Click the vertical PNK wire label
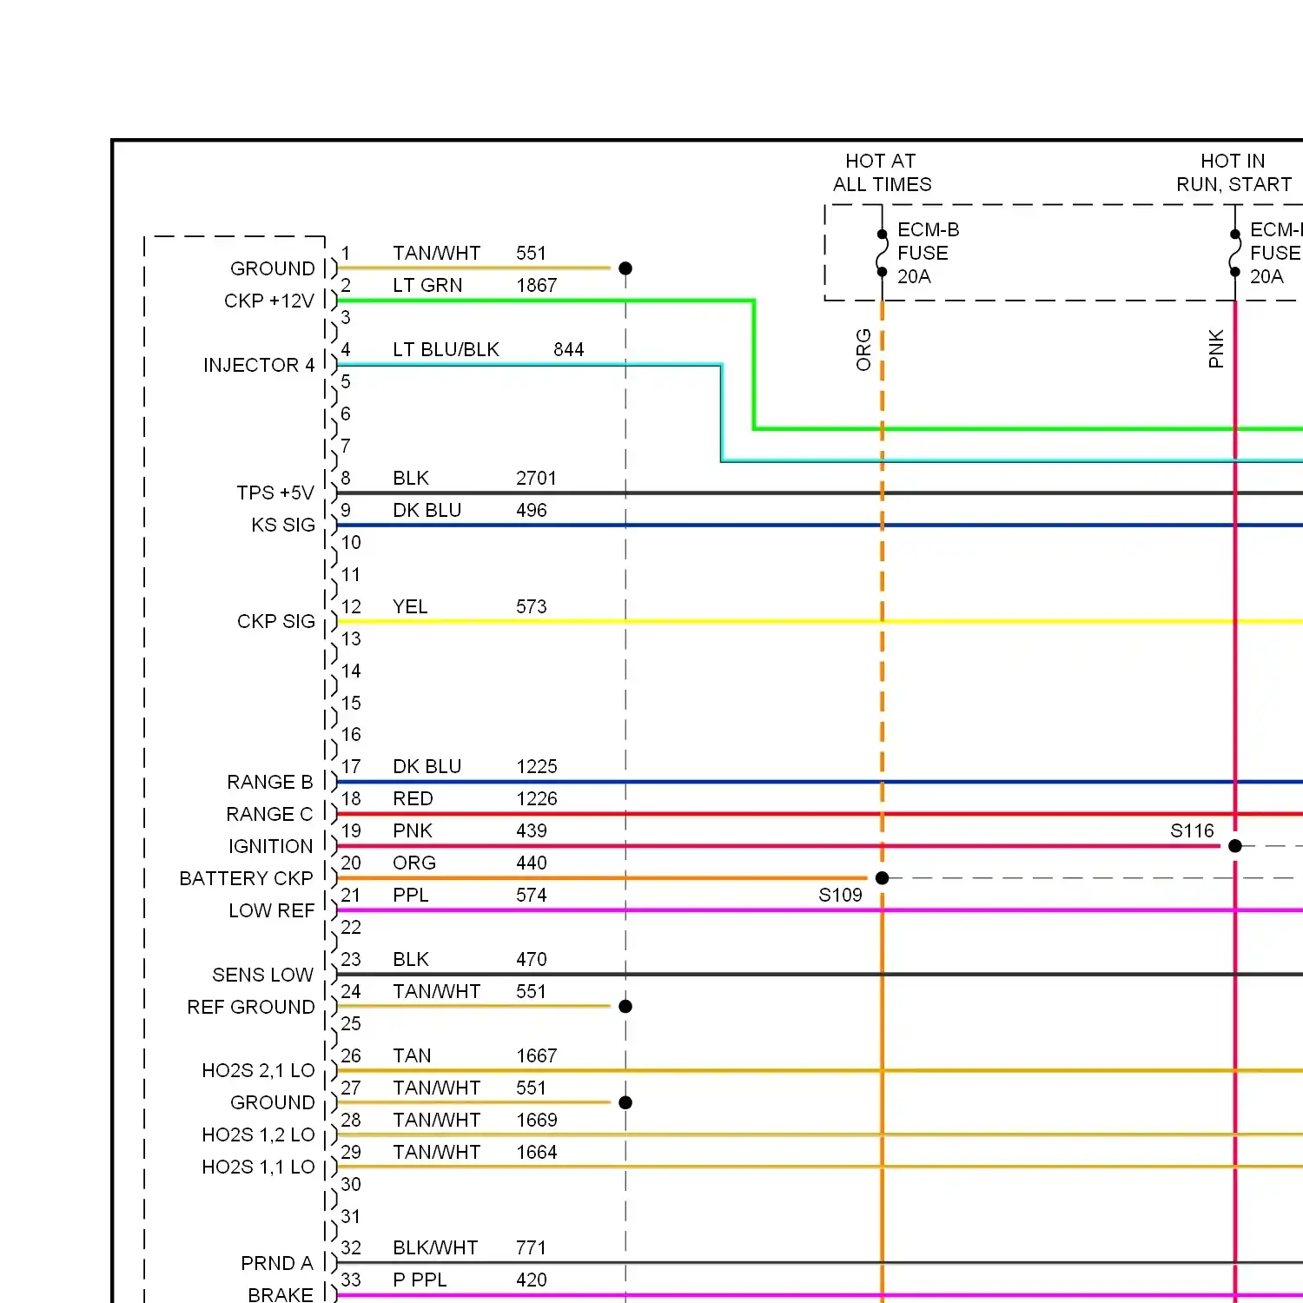The height and width of the screenshot is (1303, 1303). coord(1216,348)
